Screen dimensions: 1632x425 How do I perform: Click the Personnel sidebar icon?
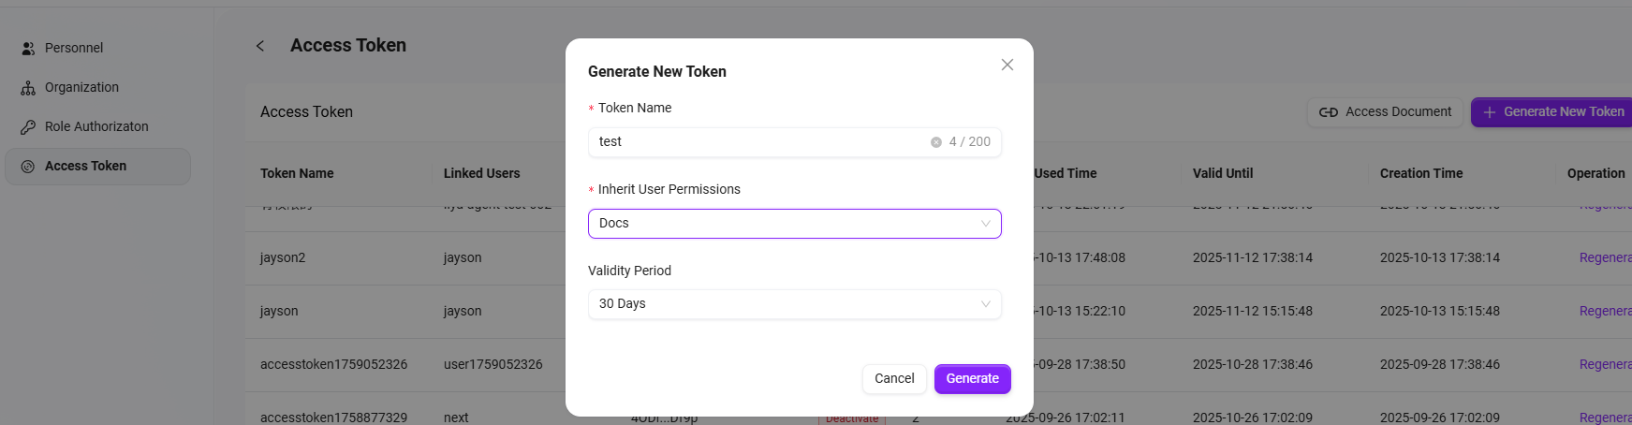[x=28, y=49]
